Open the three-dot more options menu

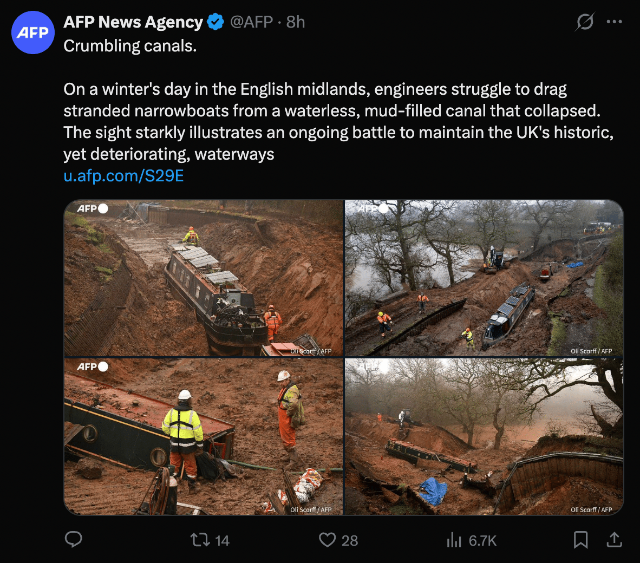click(614, 22)
